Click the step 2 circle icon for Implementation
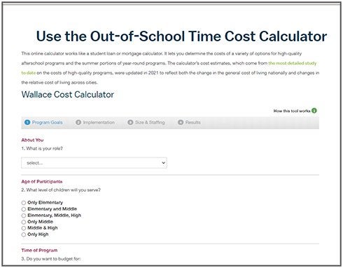This screenshot has height=268, width=343. [x=78, y=122]
